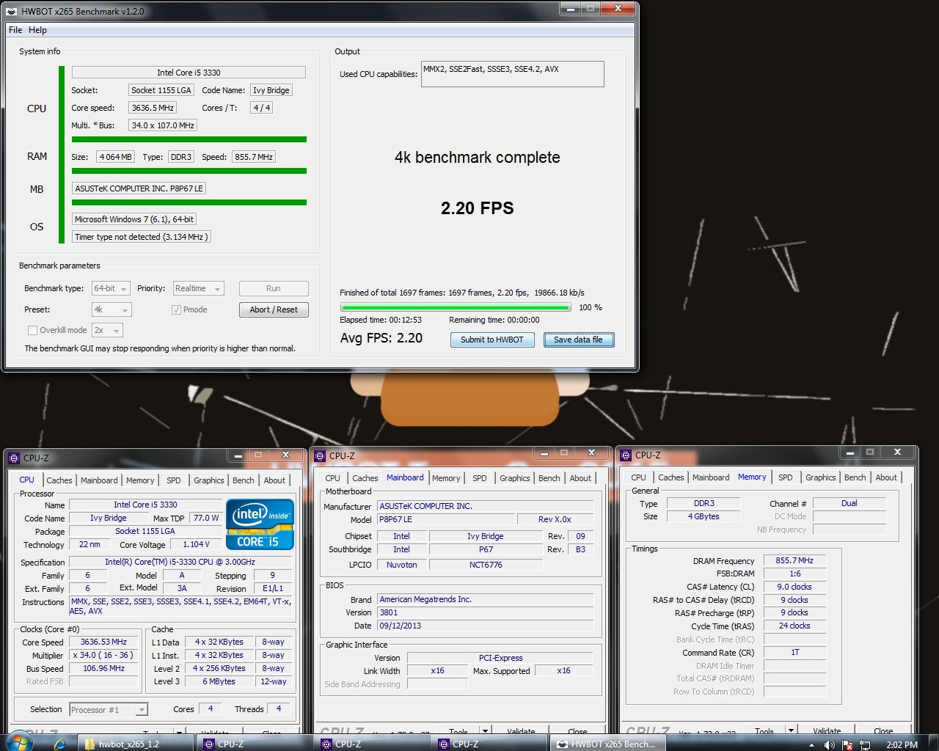Click the "4k benchmark complete" message
The height and width of the screenshot is (751, 939).
(477, 158)
